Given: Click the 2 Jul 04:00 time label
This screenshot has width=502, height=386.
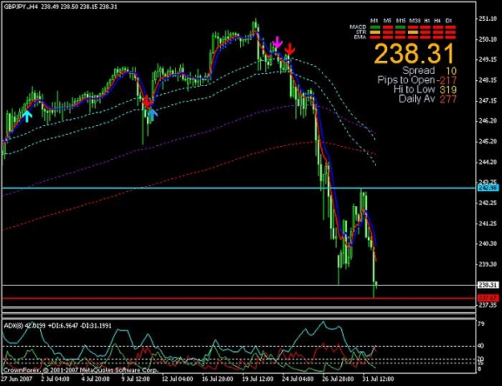Looking at the screenshot, I should point(55,379).
